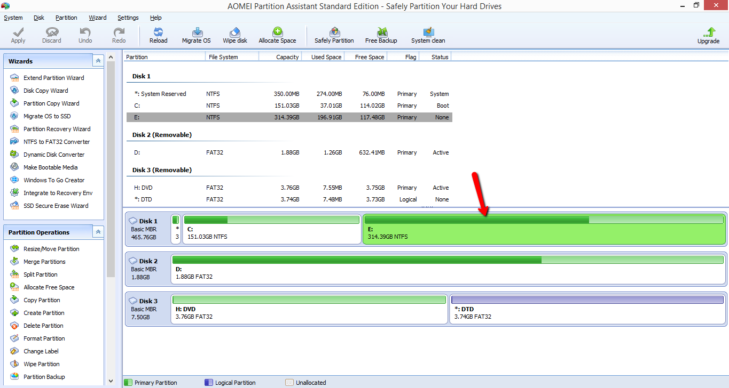This screenshot has height=388, width=729.
Task: Click the Wipe disk toolbar icon
Action: point(235,35)
